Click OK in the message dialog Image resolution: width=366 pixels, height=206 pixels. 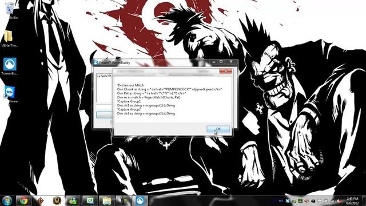point(218,129)
